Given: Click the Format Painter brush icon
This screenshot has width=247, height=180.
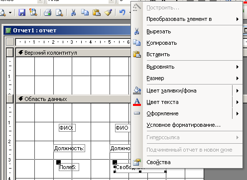Looking at the screenshot, I should pyautogui.click(x=108, y=12).
